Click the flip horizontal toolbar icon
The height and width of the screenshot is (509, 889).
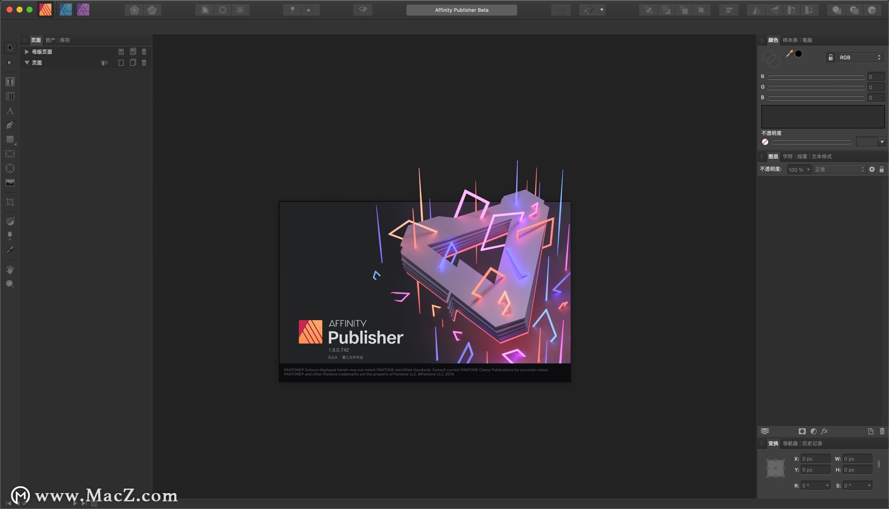(756, 10)
